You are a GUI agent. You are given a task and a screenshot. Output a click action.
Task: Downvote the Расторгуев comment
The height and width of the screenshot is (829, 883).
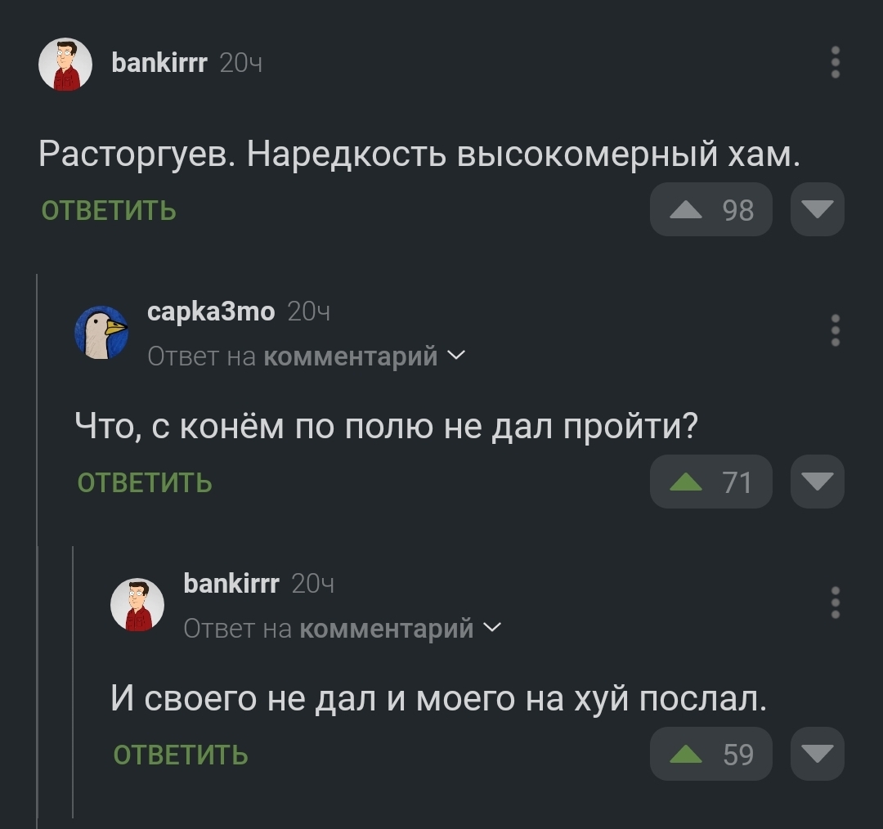click(817, 209)
